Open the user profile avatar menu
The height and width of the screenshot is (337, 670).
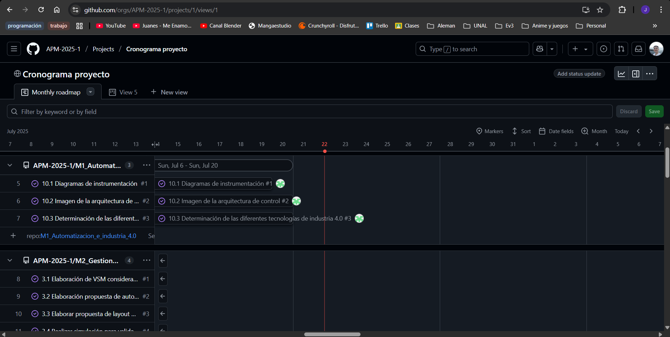click(656, 49)
